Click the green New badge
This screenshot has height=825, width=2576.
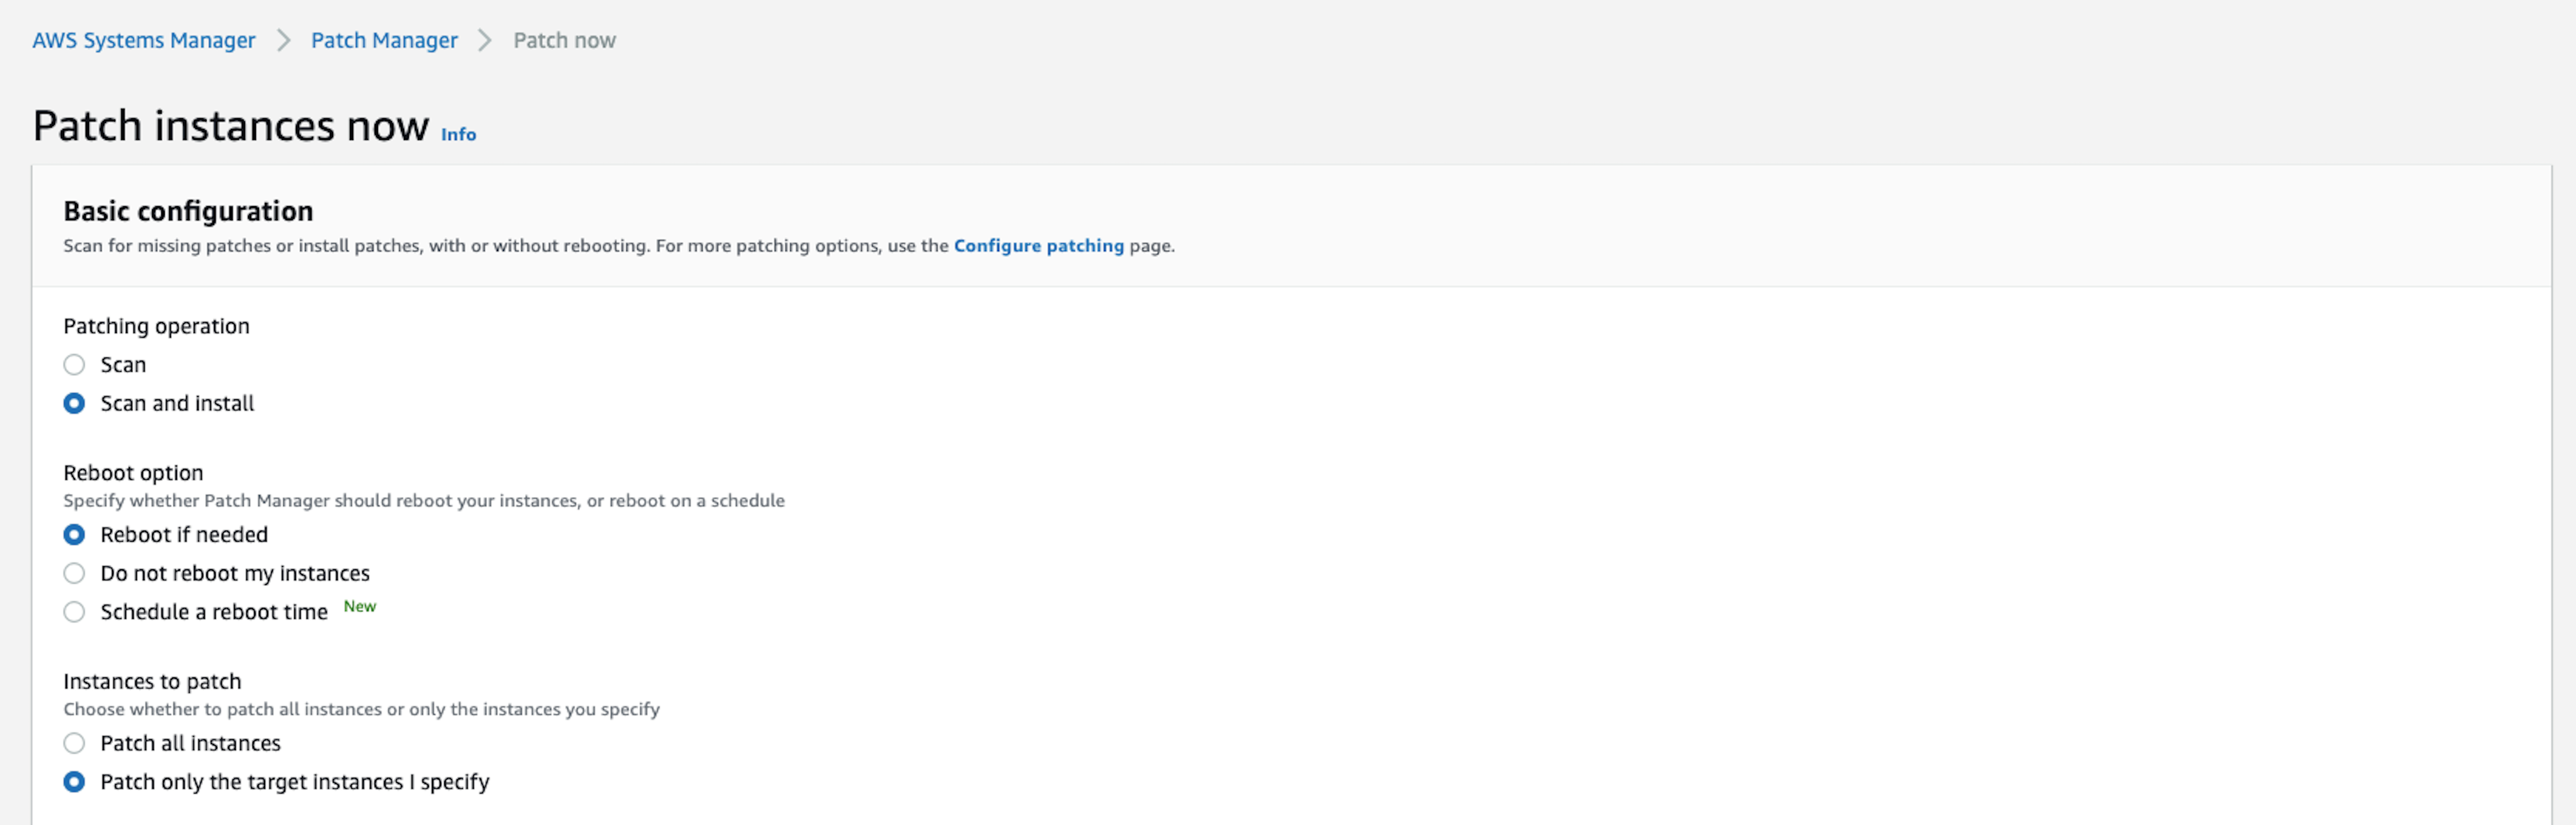coord(360,606)
